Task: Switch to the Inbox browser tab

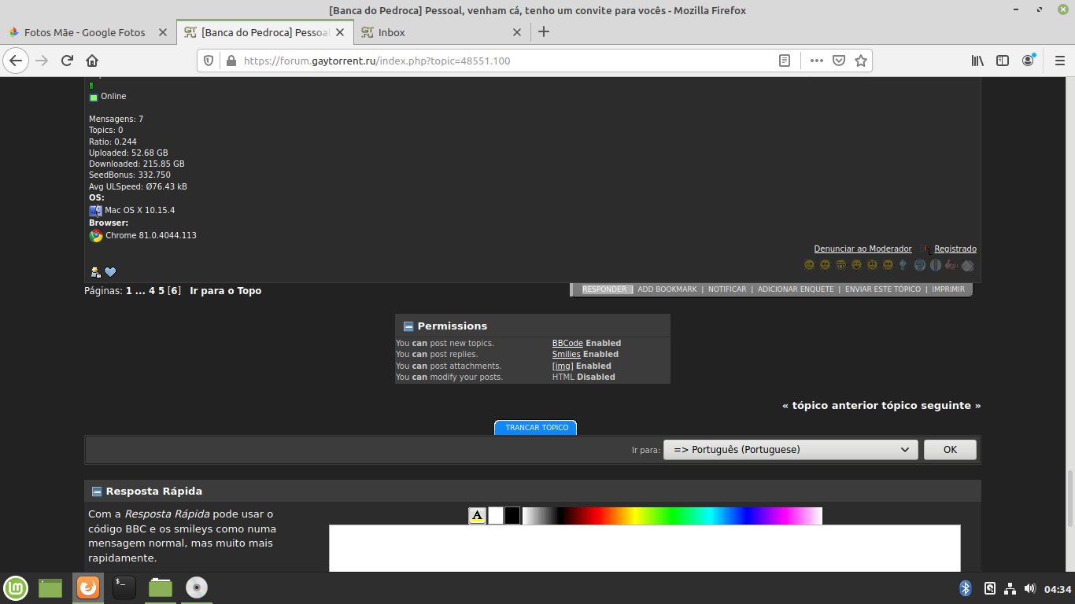Action: 392,32
